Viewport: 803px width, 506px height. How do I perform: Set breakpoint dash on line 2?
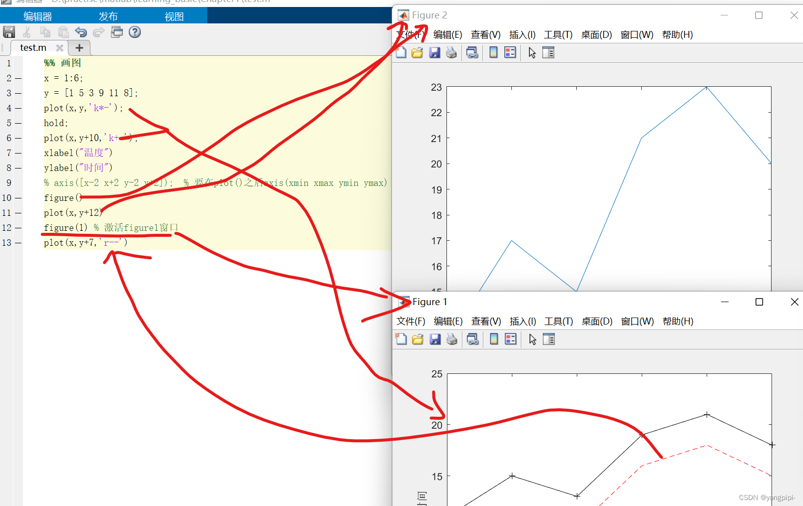click(18, 78)
